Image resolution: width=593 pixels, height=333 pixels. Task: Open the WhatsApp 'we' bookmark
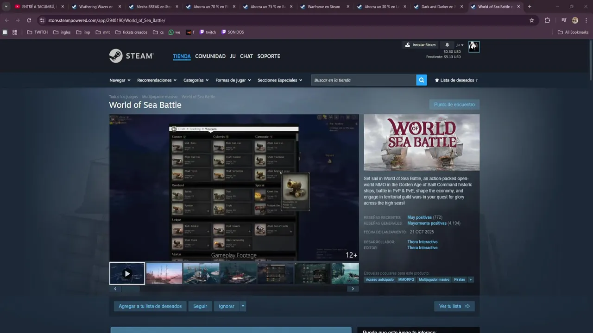pos(175,32)
